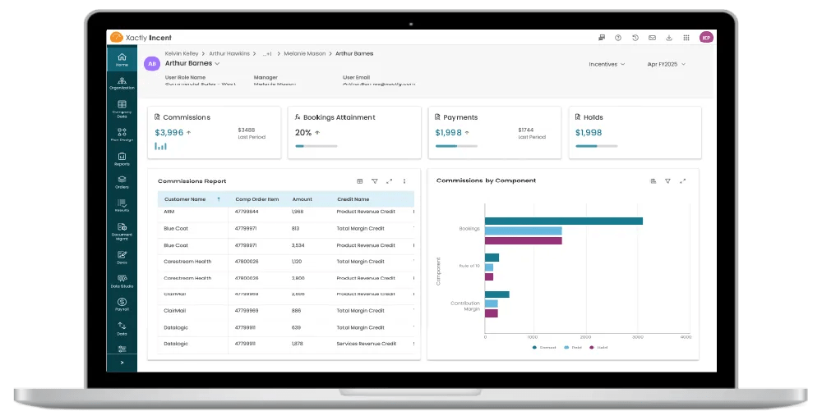The height and width of the screenshot is (420, 822).
Task: Open the Reports sidebar icon
Action: (122, 158)
